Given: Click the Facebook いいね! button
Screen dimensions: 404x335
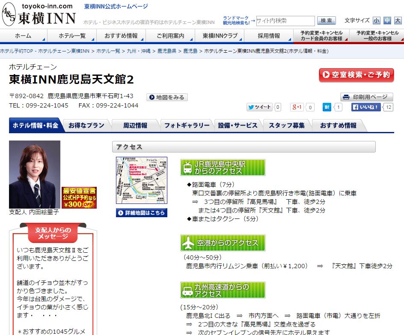Looking at the screenshot, I should [366, 107].
